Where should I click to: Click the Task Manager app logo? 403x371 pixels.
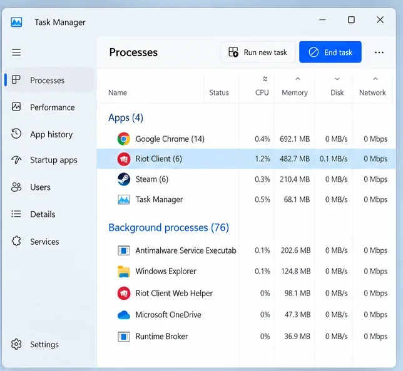tap(16, 22)
